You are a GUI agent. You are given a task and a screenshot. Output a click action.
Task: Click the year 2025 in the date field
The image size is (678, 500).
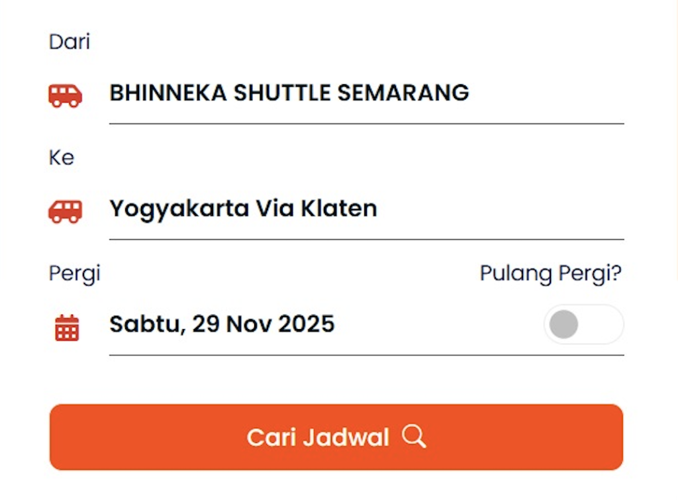pyautogui.click(x=306, y=324)
